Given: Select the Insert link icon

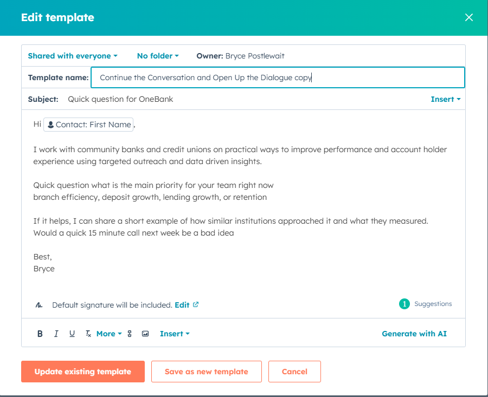Looking at the screenshot, I should (x=130, y=334).
